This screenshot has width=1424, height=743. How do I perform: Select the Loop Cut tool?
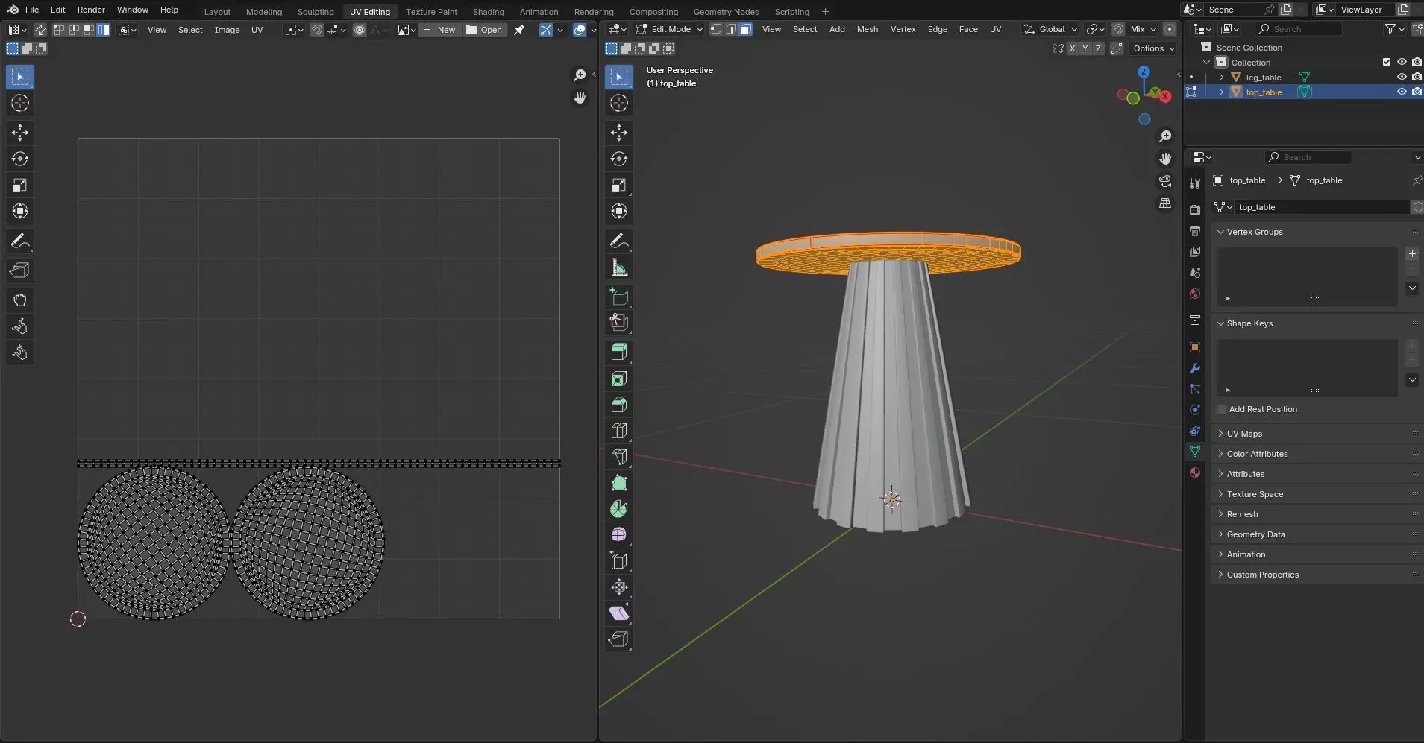point(618,431)
